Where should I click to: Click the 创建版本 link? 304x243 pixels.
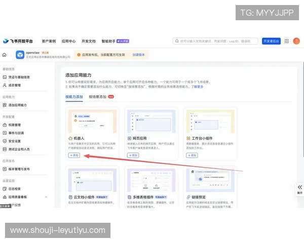click(138, 55)
